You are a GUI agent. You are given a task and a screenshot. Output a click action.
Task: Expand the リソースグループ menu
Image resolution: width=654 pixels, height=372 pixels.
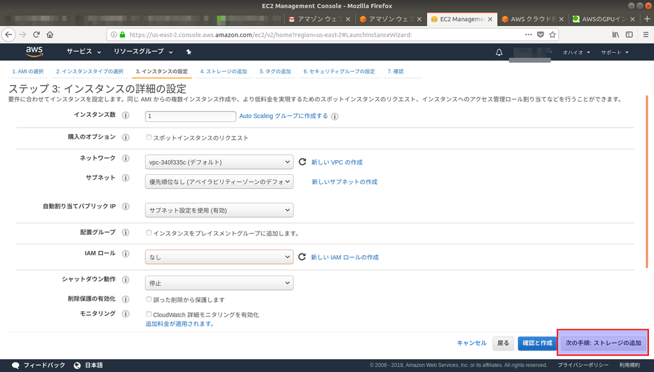[x=143, y=52]
